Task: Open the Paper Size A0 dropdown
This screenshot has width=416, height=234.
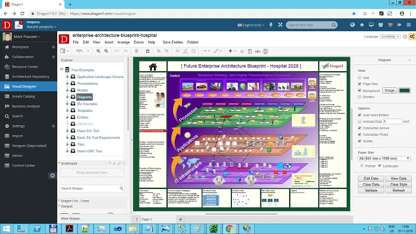Action: [x=384, y=159]
